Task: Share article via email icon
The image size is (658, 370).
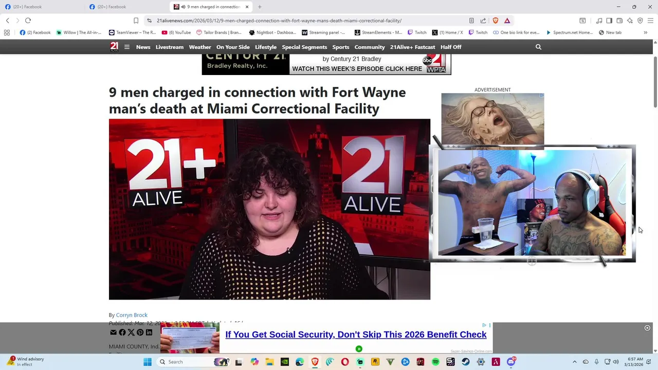Action: [x=113, y=332]
